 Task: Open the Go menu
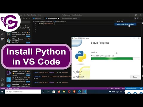pyautogui.click(x=24, y=15)
